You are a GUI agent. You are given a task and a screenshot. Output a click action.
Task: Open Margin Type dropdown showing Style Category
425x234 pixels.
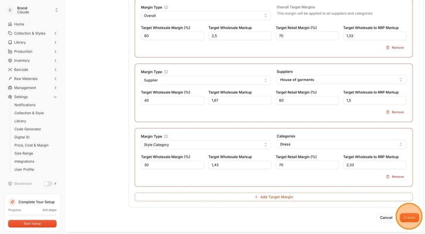(x=205, y=145)
